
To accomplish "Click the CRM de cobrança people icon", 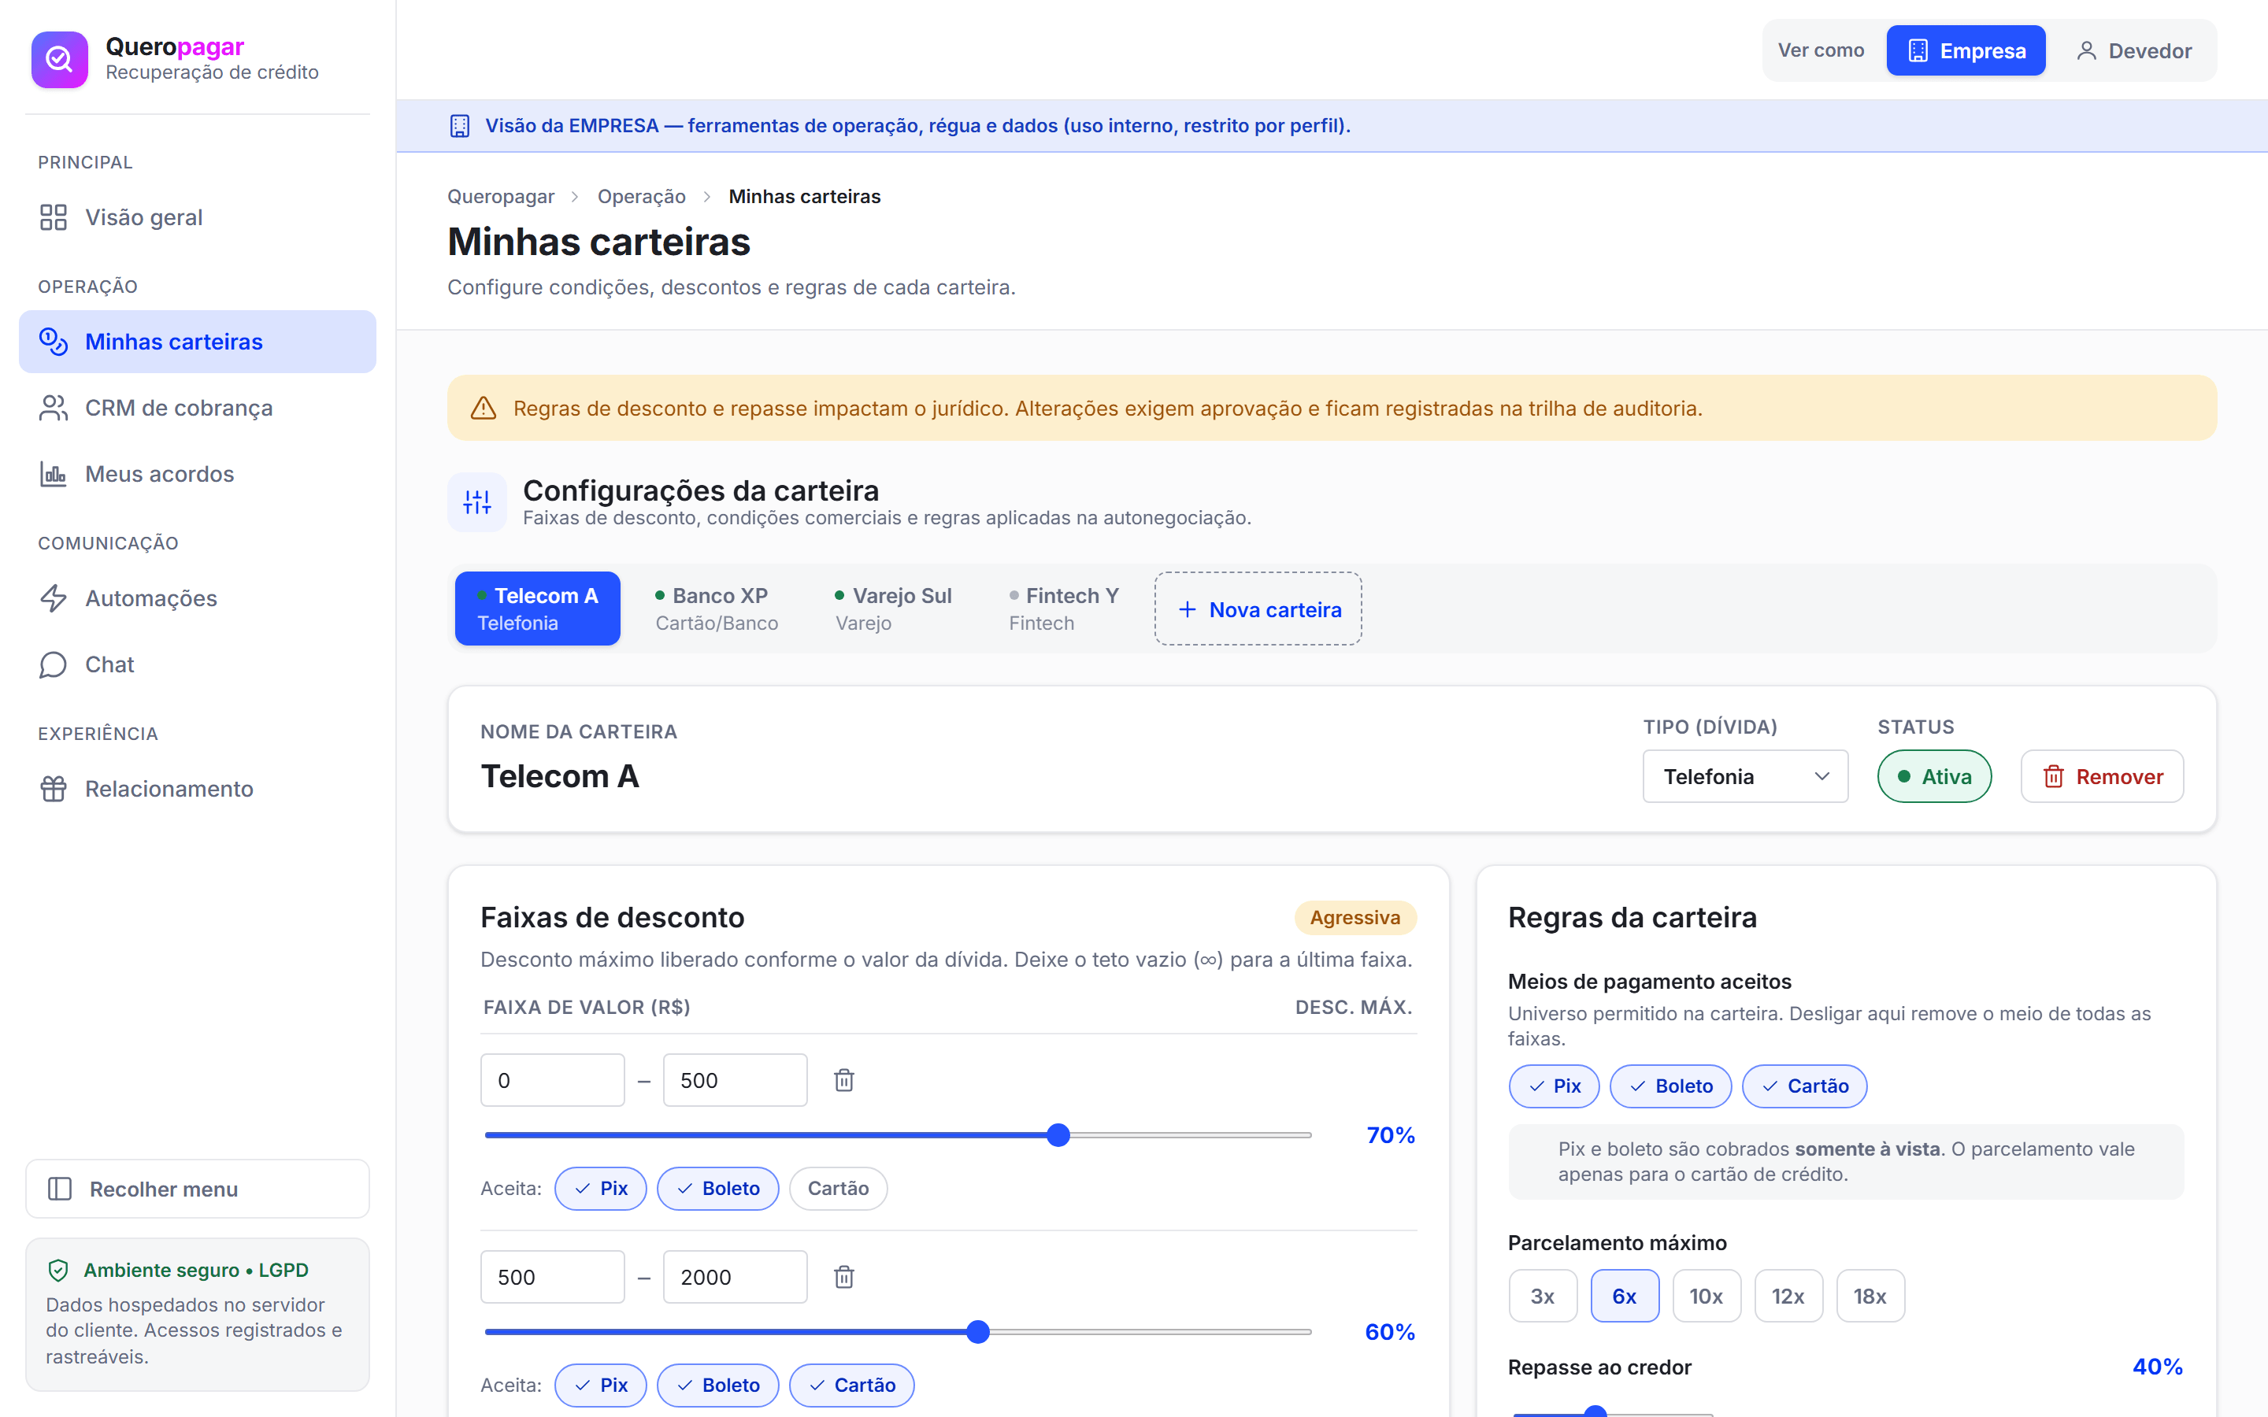I will click(54, 408).
